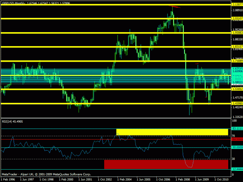
Task: Click the 1 Jun 2009 date label
Action: click(x=202, y=179)
